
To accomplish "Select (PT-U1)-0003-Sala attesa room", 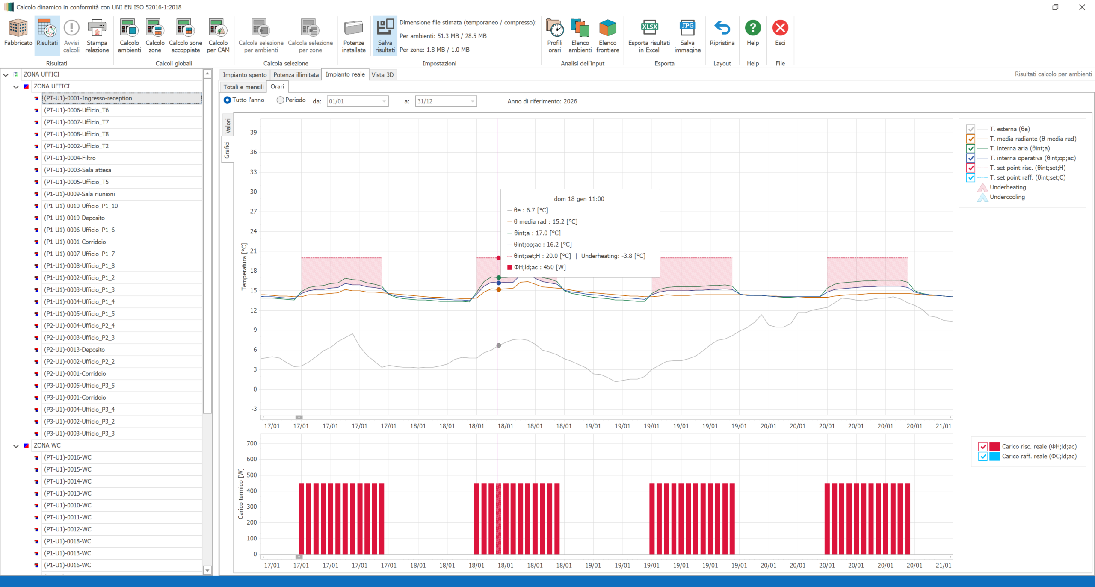I will click(x=122, y=170).
